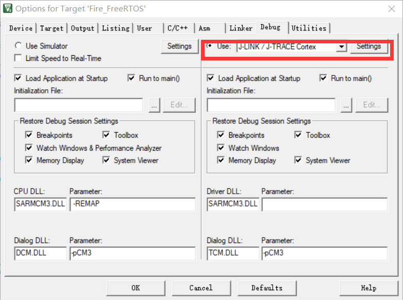
Task: Switch to the Linker tab
Action: click(241, 28)
